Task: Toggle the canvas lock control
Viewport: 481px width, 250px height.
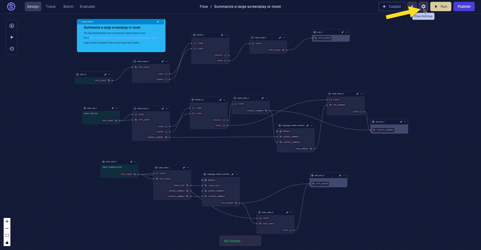Action: (x=7, y=242)
